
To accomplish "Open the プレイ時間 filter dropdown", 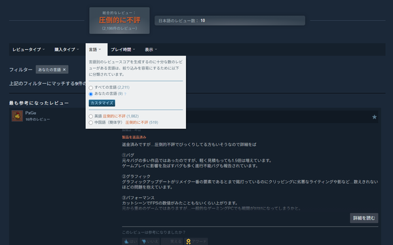I will (123, 50).
